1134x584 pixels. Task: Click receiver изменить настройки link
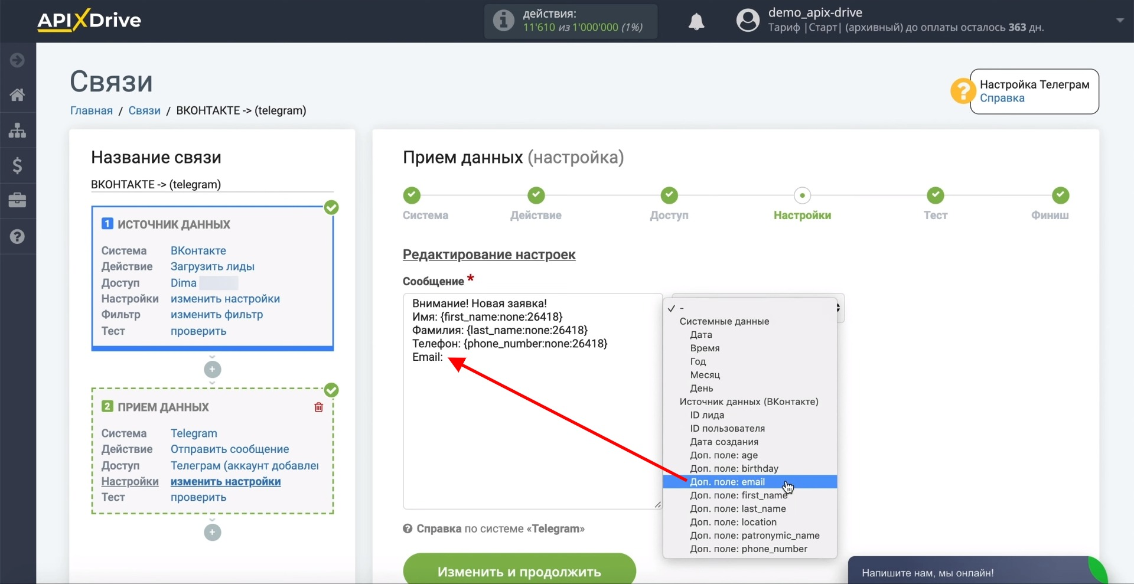click(225, 482)
